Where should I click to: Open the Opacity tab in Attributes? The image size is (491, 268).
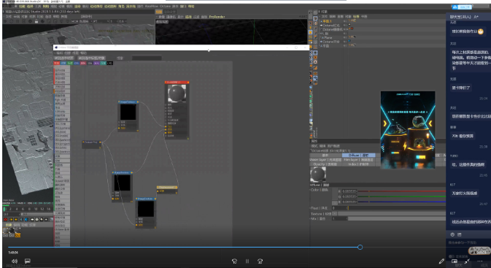pos(325,164)
